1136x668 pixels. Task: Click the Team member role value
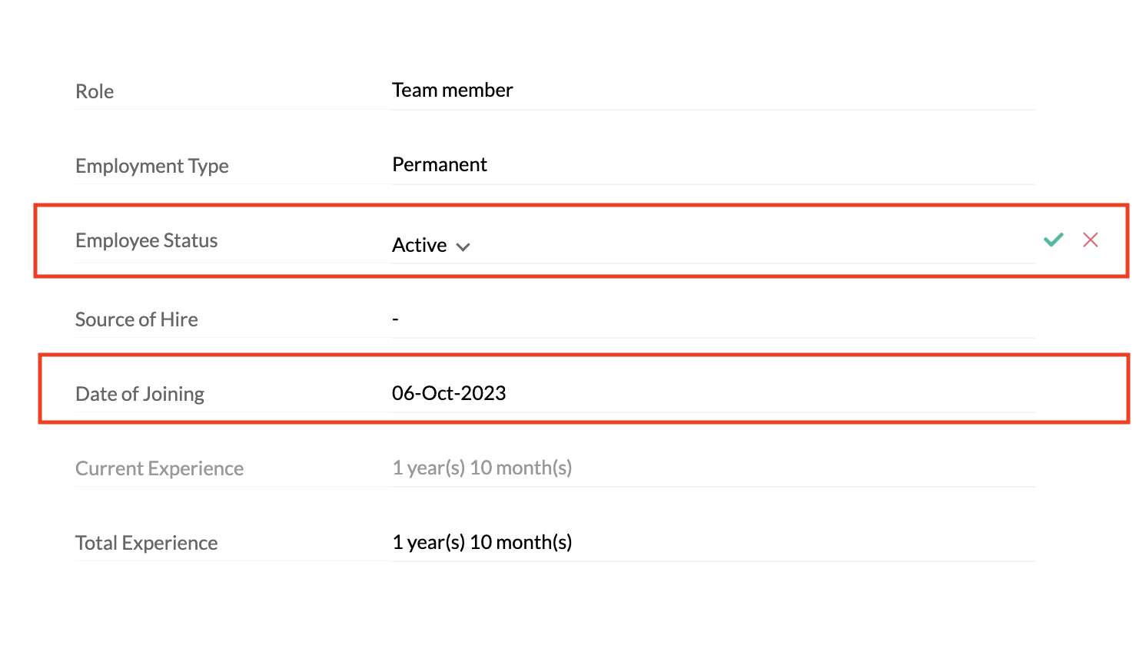(x=452, y=91)
